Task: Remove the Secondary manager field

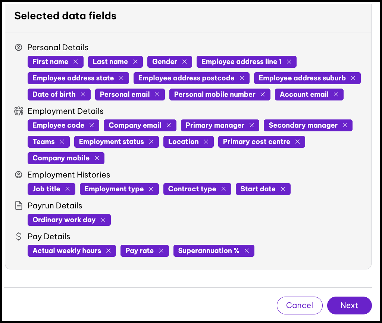Action: 345,125
